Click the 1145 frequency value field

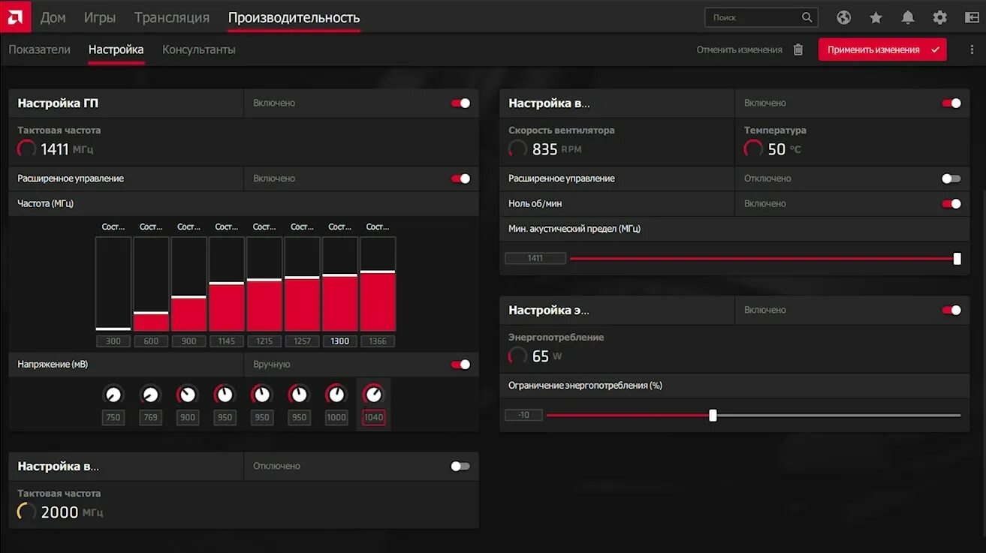point(227,341)
